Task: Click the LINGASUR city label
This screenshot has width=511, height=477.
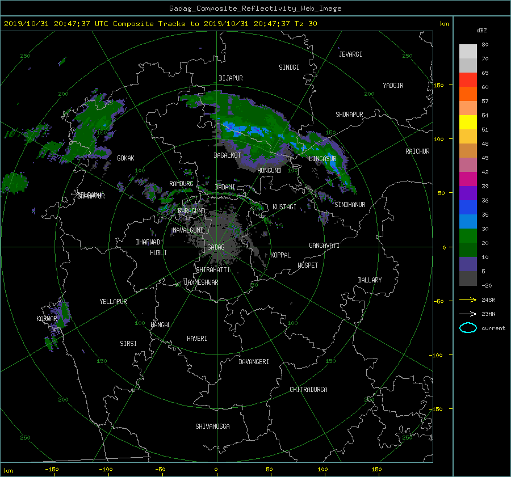Action: coord(322,159)
